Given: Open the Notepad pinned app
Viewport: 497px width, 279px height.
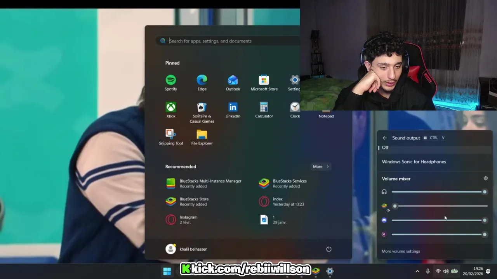Looking at the screenshot, I should pyautogui.click(x=326, y=115).
